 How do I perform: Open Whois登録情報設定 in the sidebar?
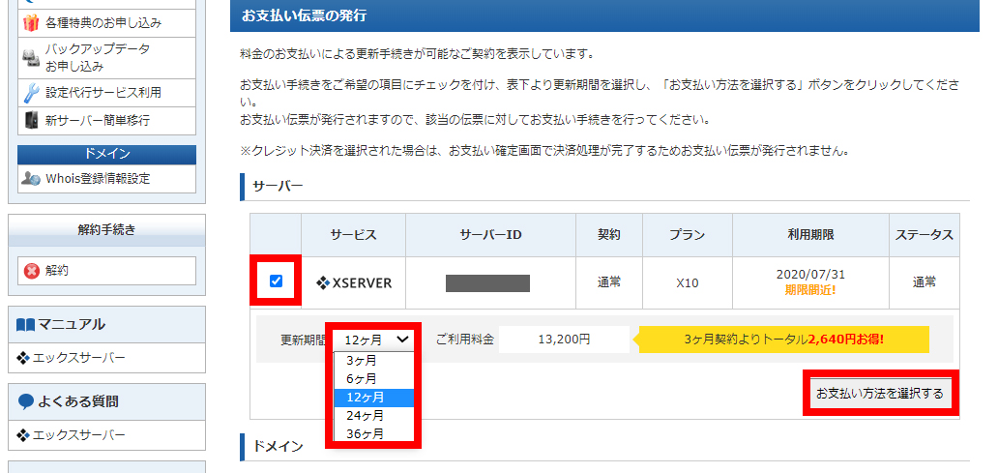pos(98,178)
